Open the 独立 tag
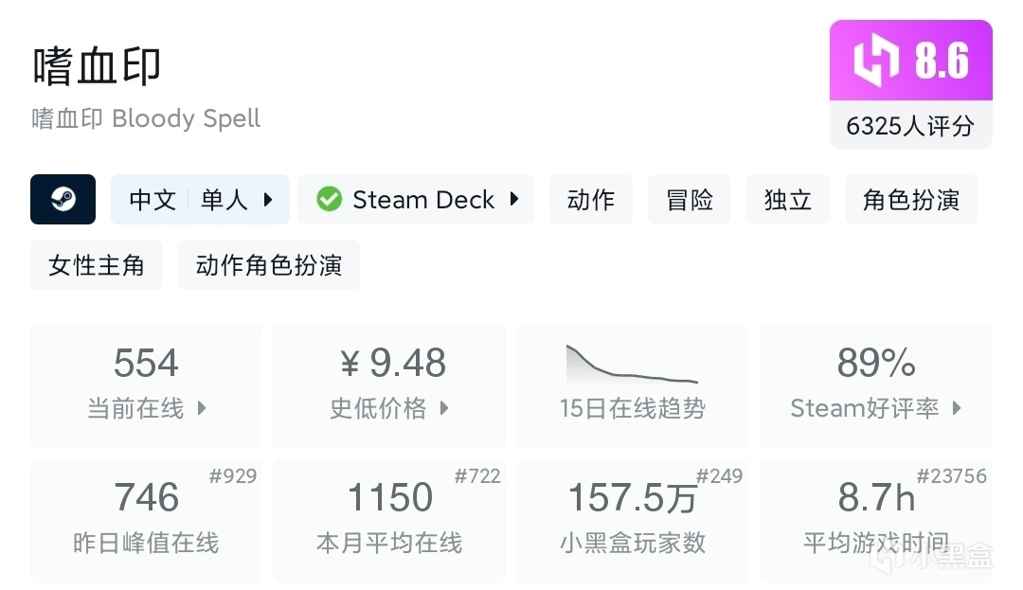The width and height of the screenshot is (1023, 590). [788, 200]
